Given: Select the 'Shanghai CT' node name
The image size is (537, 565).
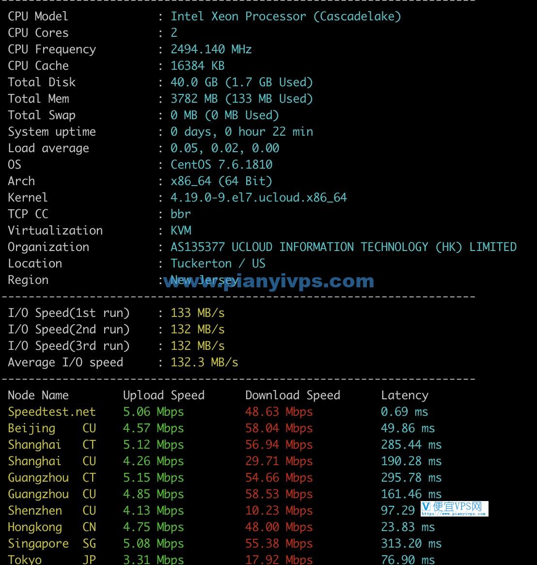Looking at the screenshot, I should coord(52,445).
